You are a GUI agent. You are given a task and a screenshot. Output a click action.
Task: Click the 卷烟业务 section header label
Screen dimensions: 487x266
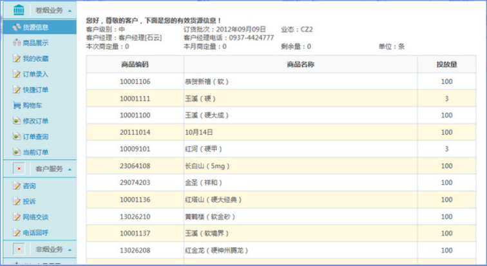click(49, 10)
